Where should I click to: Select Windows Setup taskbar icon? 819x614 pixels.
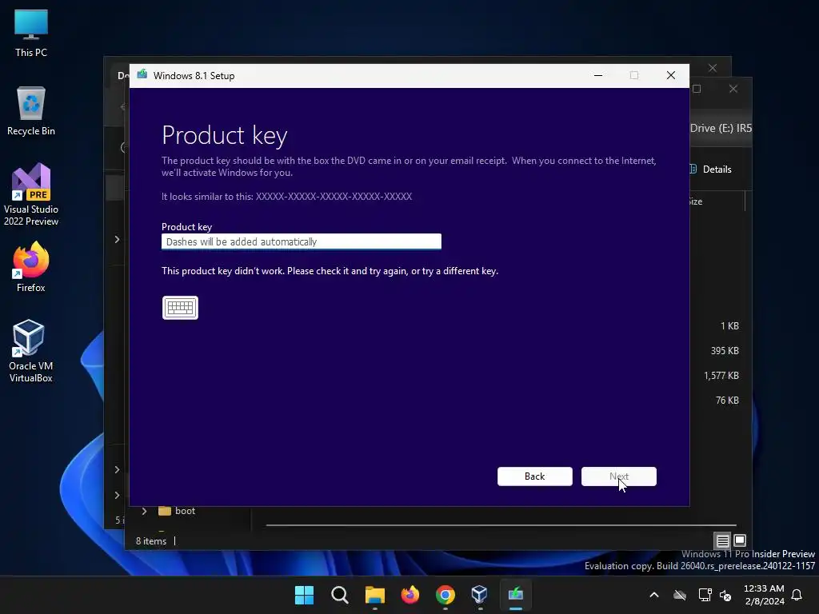pos(516,595)
